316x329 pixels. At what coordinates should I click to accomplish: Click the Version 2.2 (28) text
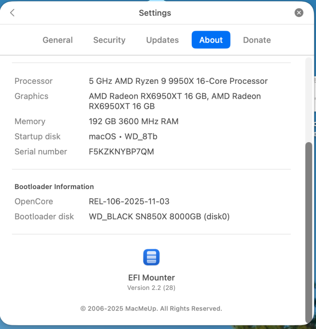(x=151, y=288)
